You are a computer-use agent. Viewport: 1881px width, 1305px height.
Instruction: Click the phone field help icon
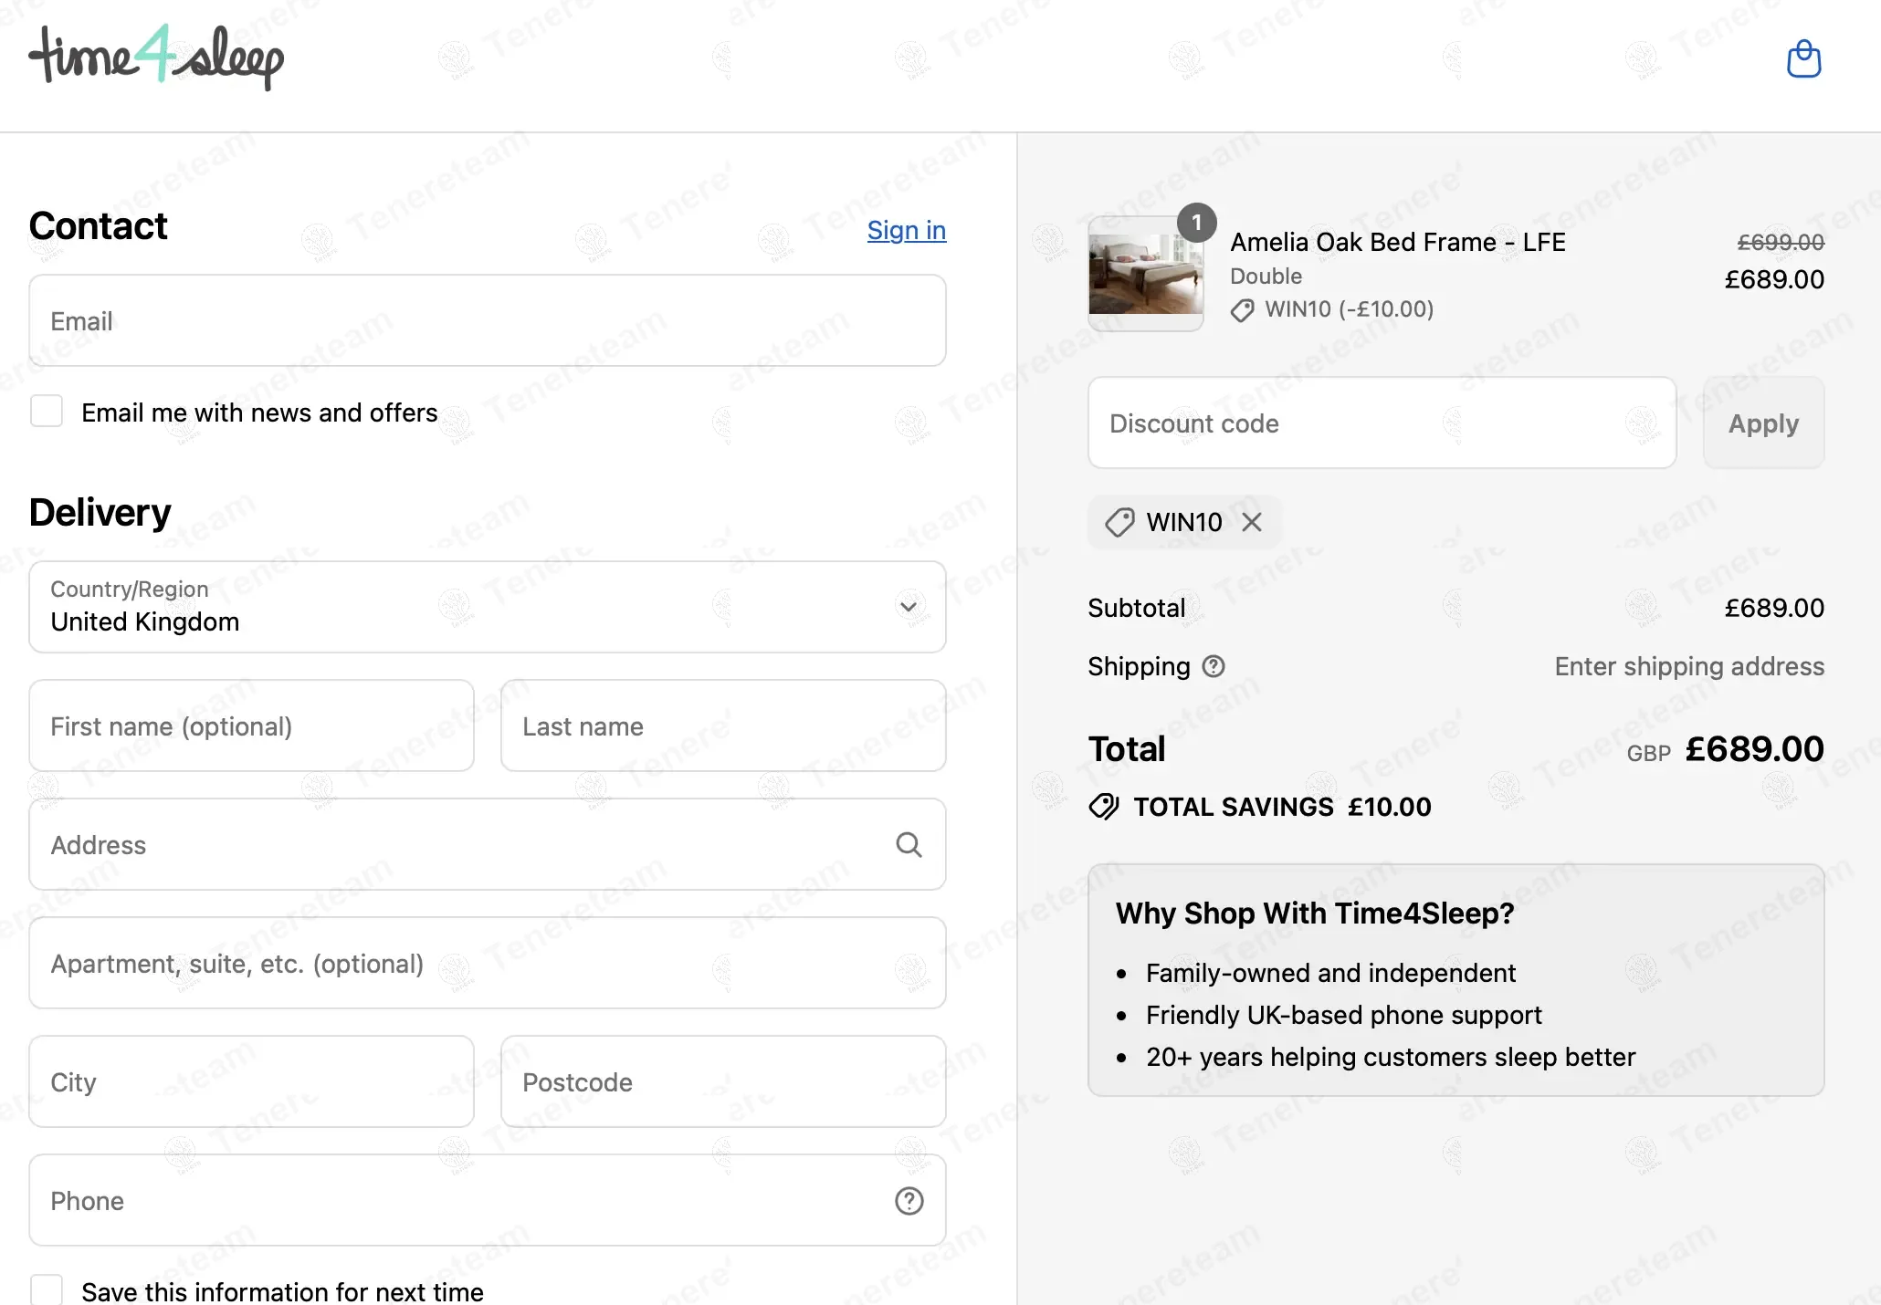[909, 1201]
